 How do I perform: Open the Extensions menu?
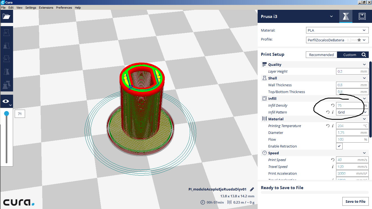coord(46,8)
